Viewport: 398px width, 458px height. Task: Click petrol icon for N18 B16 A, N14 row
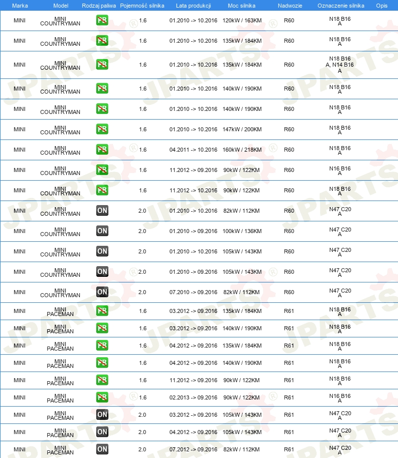tap(102, 64)
